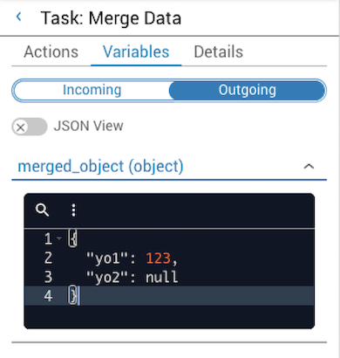The width and height of the screenshot is (340, 358).
Task: Click line number 4 in the gutter
Action: [48, 296]
